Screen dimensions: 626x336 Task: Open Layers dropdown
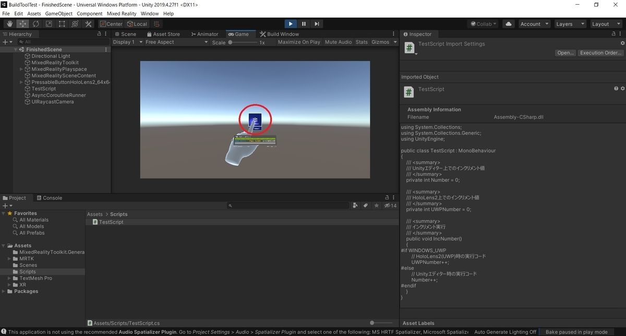click(x=569, y=24)
